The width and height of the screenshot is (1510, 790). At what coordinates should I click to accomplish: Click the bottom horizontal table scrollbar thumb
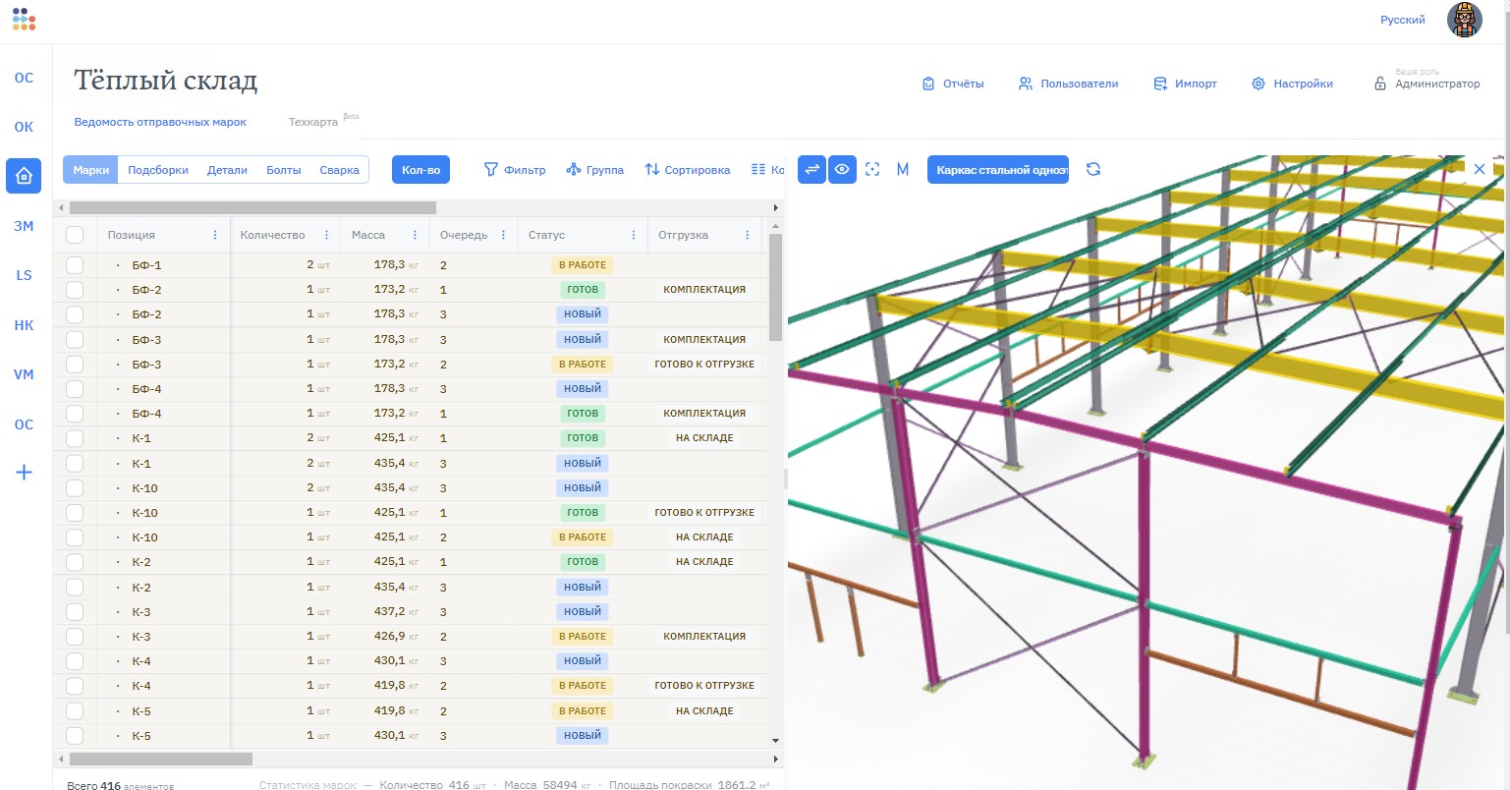[x=161, y=760]
